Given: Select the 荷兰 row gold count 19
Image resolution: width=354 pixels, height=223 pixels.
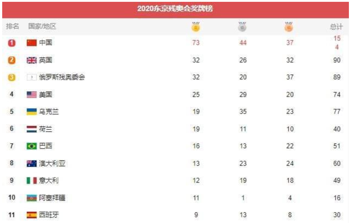Looking at the screenshot, I should [196, 129].
